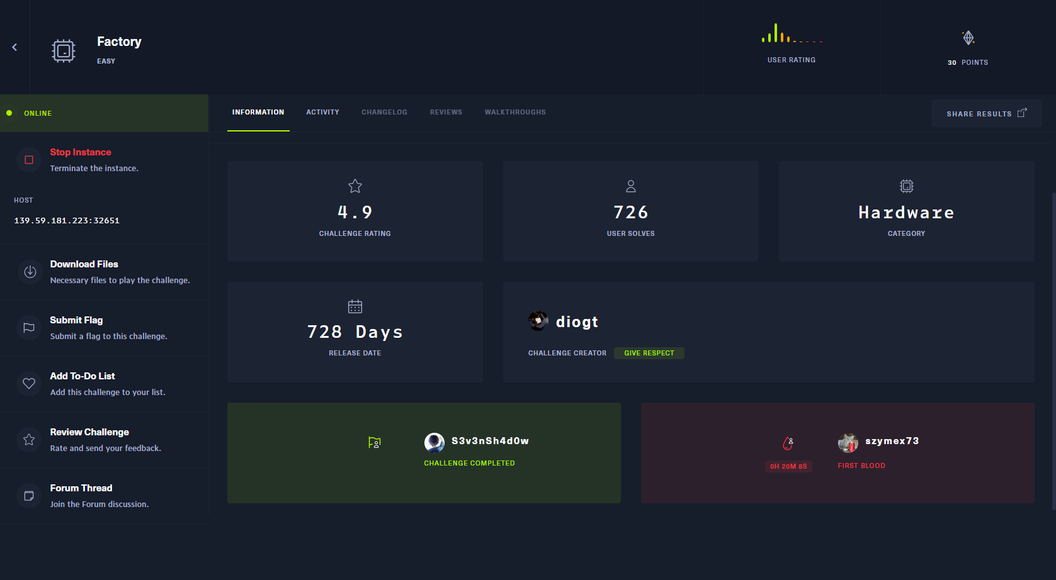The width and height of the screenshot is (1056, 580).
Task: Click the 30 Points label
Action: [x=968, y=62]
